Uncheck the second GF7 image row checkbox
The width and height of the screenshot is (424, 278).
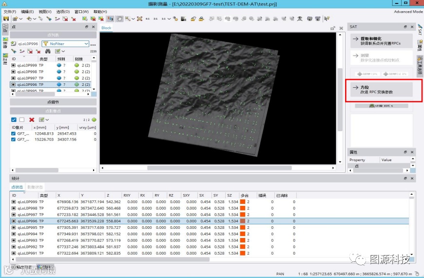pyautogui.click(x=14, y=139)
